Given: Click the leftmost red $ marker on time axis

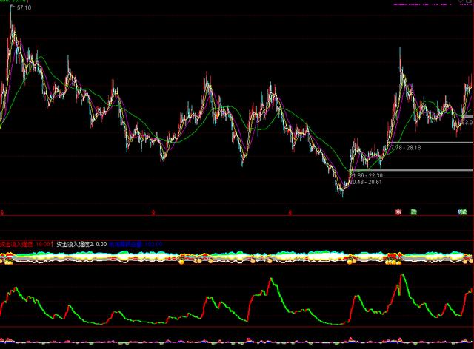Looking at the screenshot, I should tap(2, 213).
